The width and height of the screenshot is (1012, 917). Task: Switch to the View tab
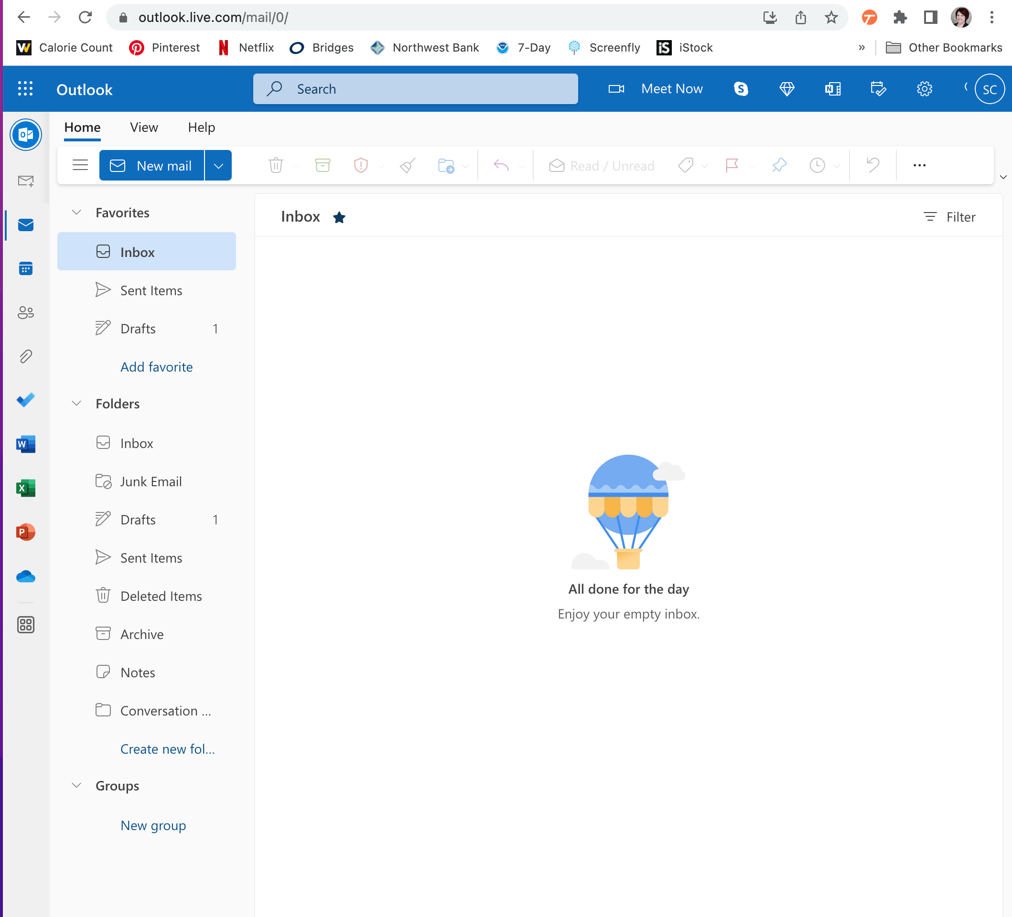[x=144, y=128]
